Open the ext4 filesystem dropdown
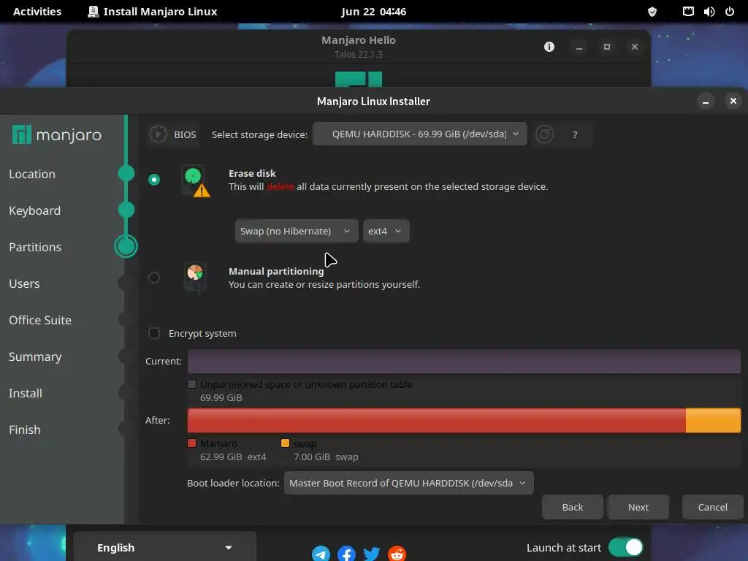The width and height of the screenshot is (748, 561). coord(386,231)
